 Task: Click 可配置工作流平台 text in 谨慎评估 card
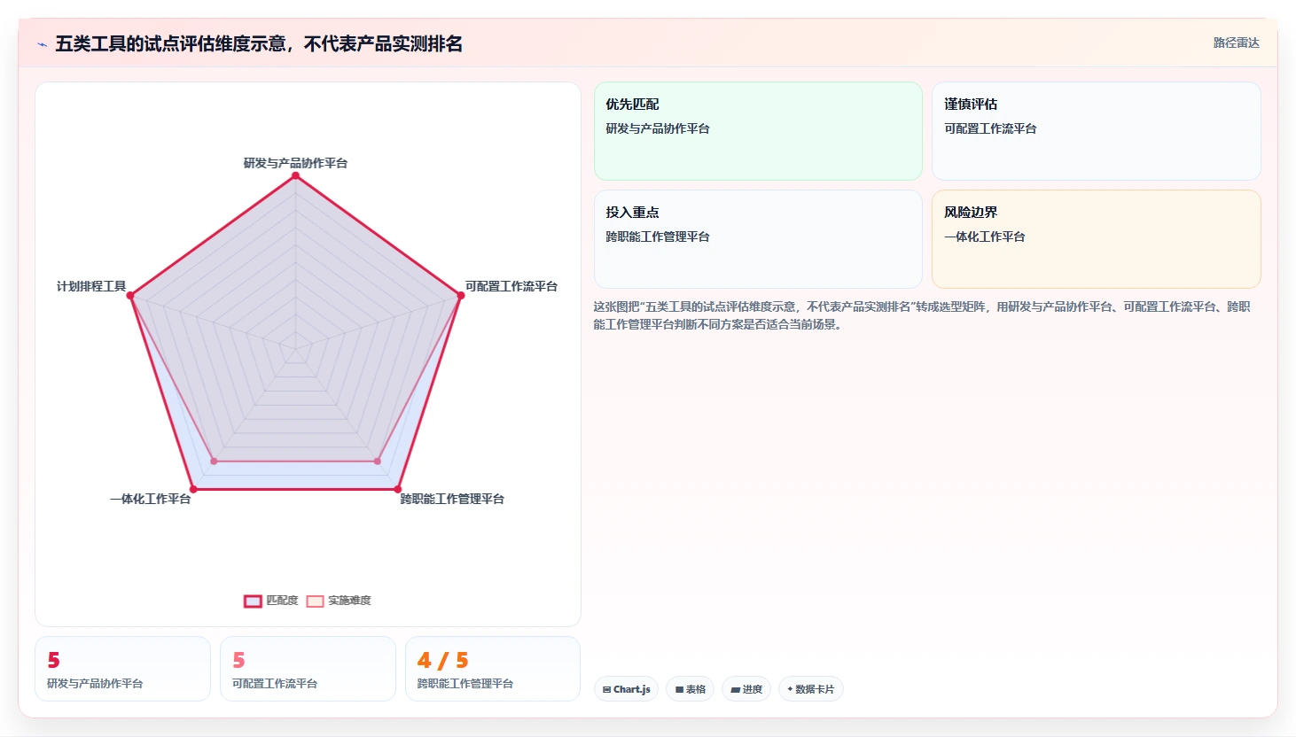click(990, 128)
